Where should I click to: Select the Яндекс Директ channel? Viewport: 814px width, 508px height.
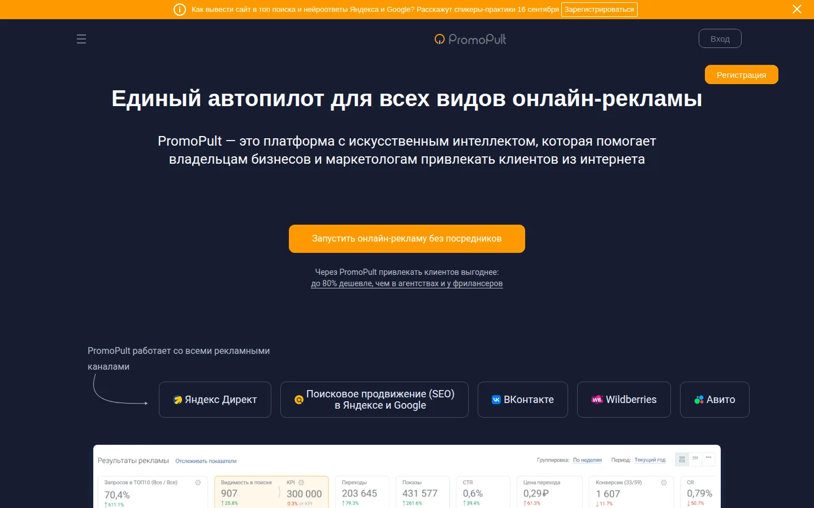[215, 400]
